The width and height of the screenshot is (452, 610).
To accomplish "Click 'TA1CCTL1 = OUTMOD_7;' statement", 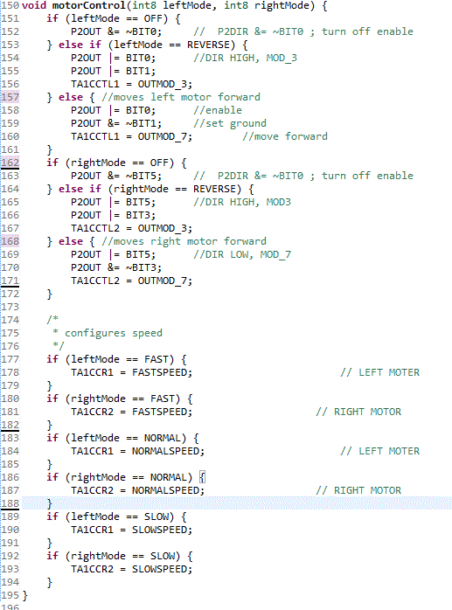I will [x=132, y=136].
